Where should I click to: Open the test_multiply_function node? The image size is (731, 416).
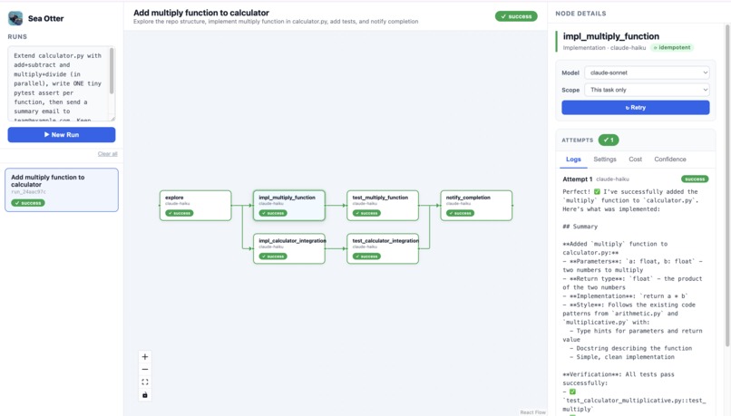coord(383,206)
